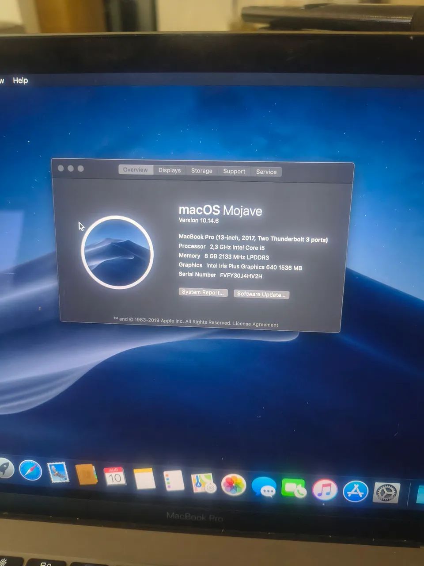Launch Safari from the Dock
This screenshot has width=424, height=566.
[30, 471]
